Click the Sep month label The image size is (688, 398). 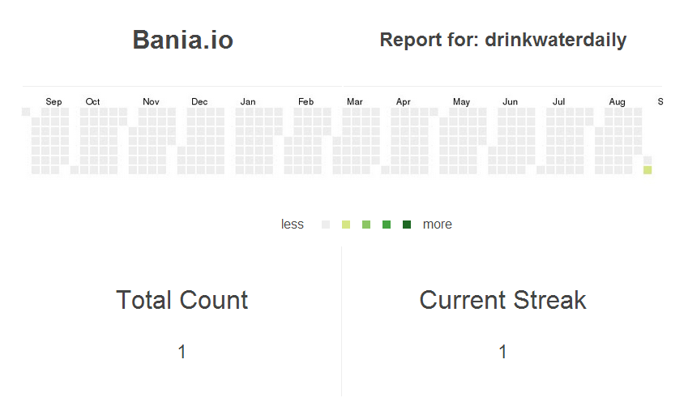point(53,102)
